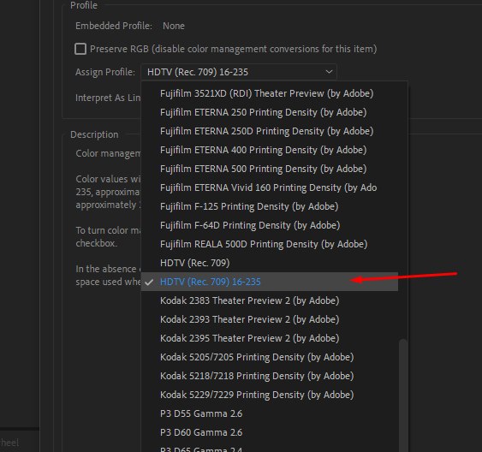Select the plain HDTV (Rec. 709) profile
This screenshot has width=482, height=452.
click(270, 263)
